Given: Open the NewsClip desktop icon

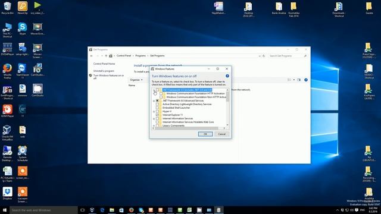Looking at the screenshot, I should tap(23, 8).
